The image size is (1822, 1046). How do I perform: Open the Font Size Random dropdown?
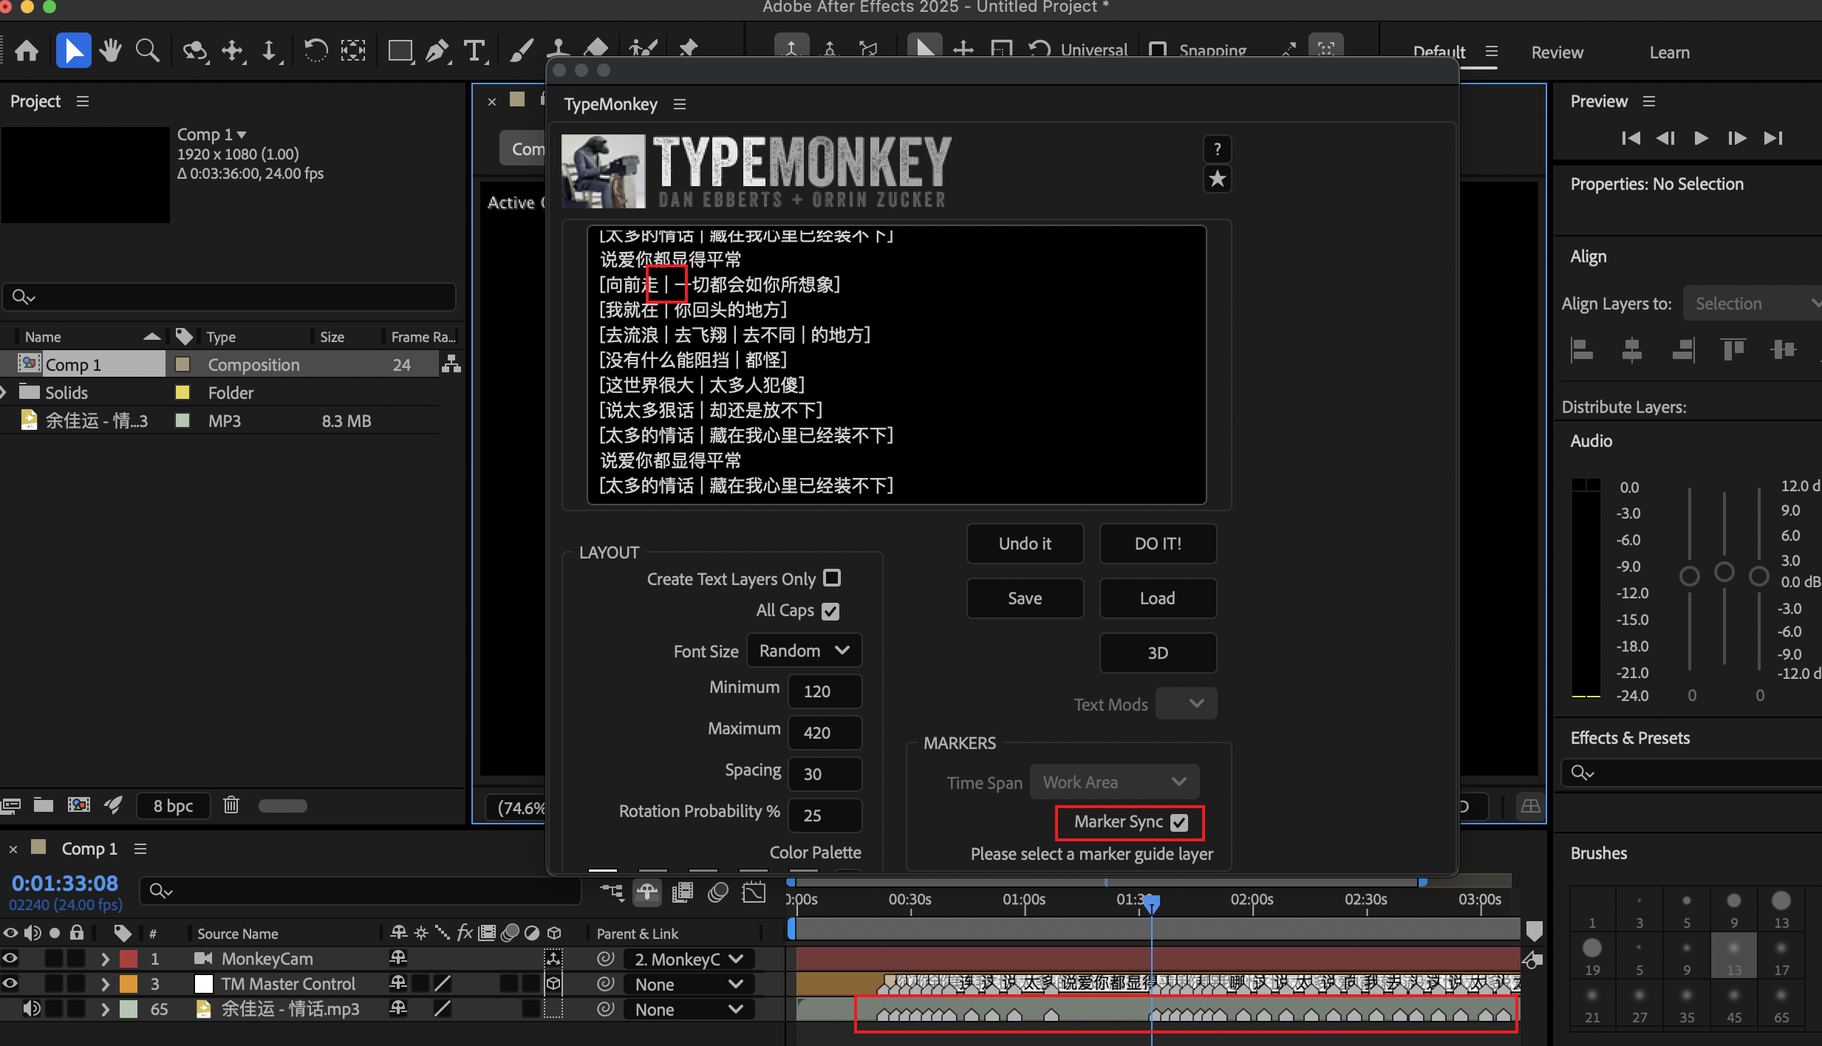click(x=803, y=650)
